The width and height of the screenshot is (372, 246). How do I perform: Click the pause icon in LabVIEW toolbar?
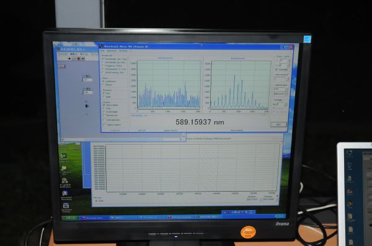[83, 59]
